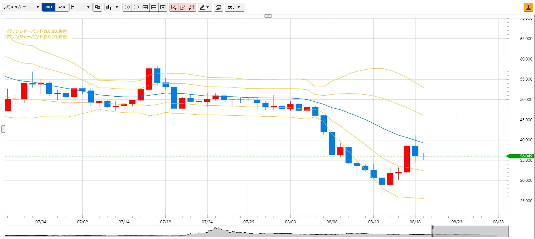Click the add indicator chart icon
535x239 pixels.
point(174,7)
